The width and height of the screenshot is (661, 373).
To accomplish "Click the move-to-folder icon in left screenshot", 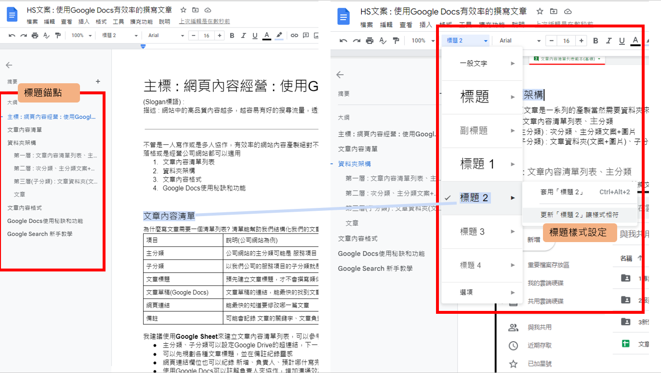I will (x=195, y=10).
